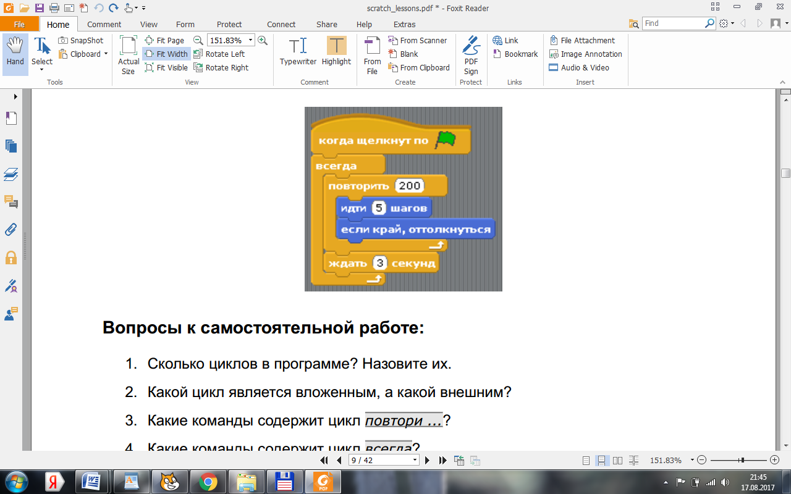Toggle Fit Width view mode

[166, 54]
